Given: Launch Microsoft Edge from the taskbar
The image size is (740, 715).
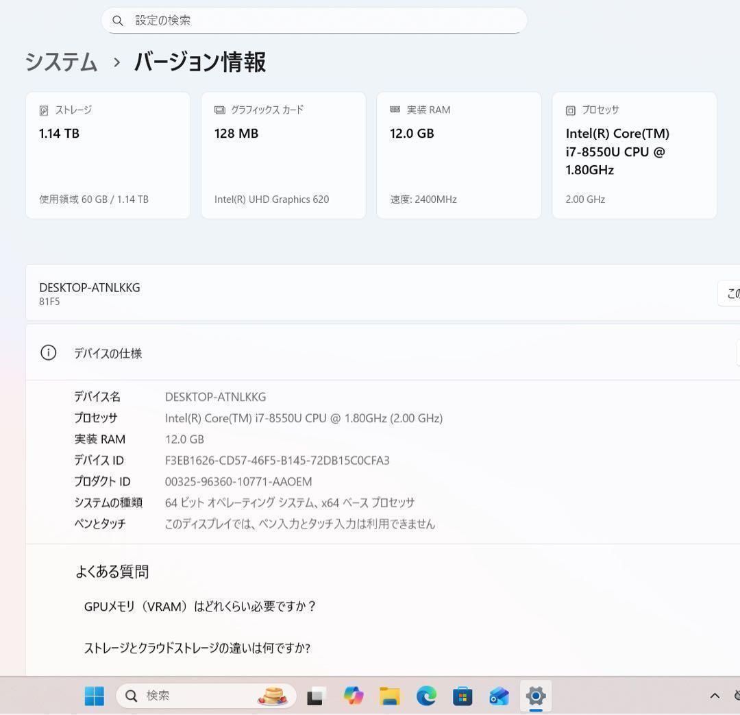Looking at the screenshot, I should pos(427,695).
